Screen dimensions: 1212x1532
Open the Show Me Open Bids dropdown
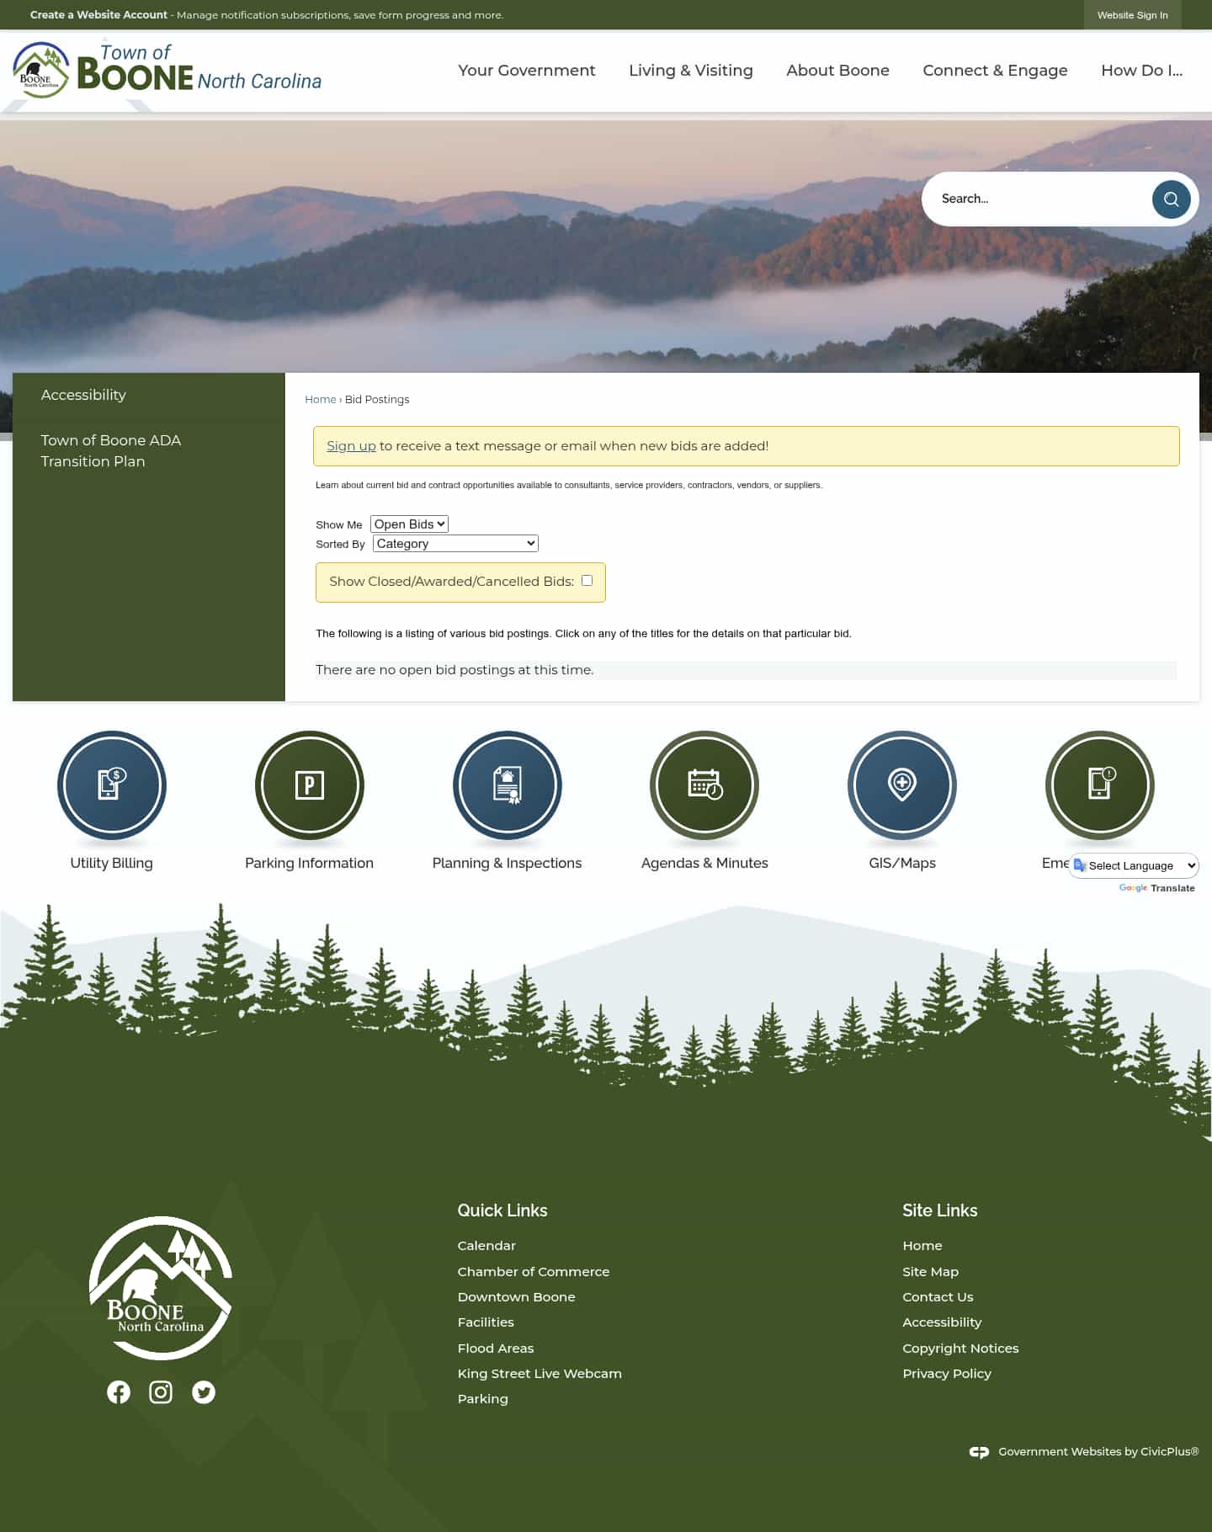409,524
